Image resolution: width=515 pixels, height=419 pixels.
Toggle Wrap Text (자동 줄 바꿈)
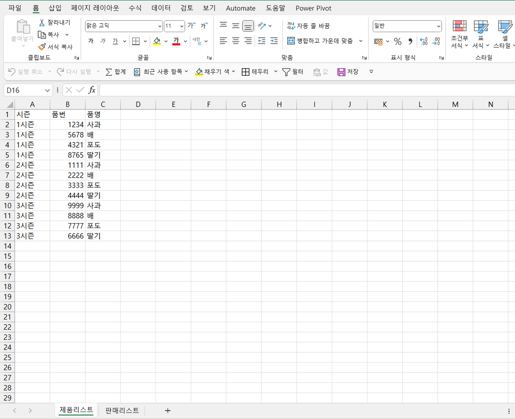[308, 26]
